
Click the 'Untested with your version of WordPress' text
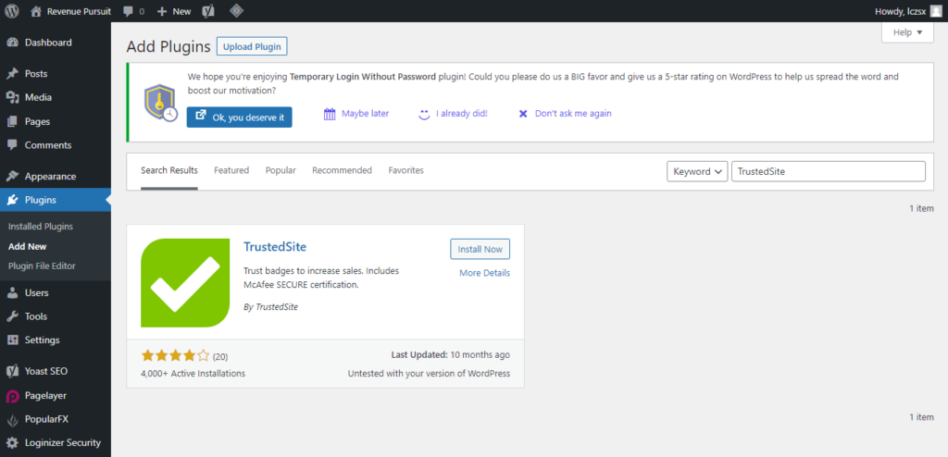tap(429, 374)
